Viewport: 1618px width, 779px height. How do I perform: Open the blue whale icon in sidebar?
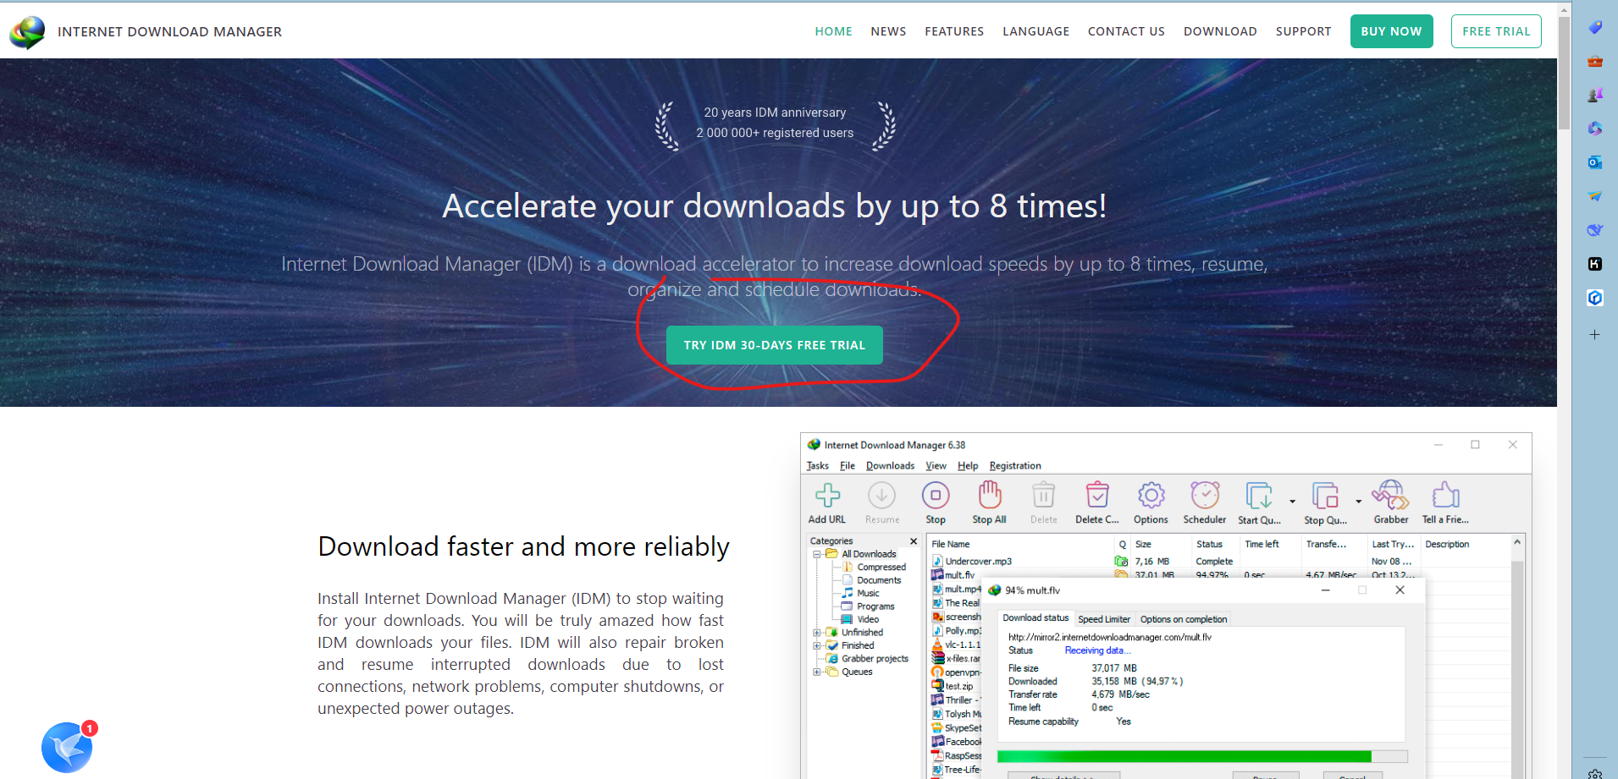pyautogui.click(x=1595, y=230)
